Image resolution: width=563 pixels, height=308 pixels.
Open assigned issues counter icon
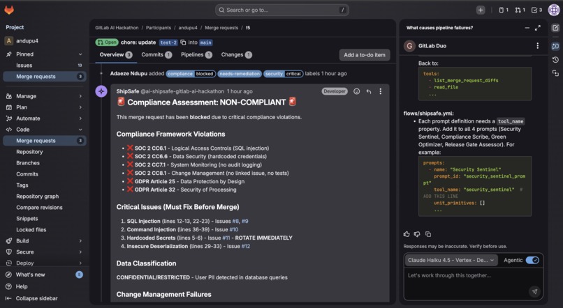pyautogui.click(x=504, y=10)
